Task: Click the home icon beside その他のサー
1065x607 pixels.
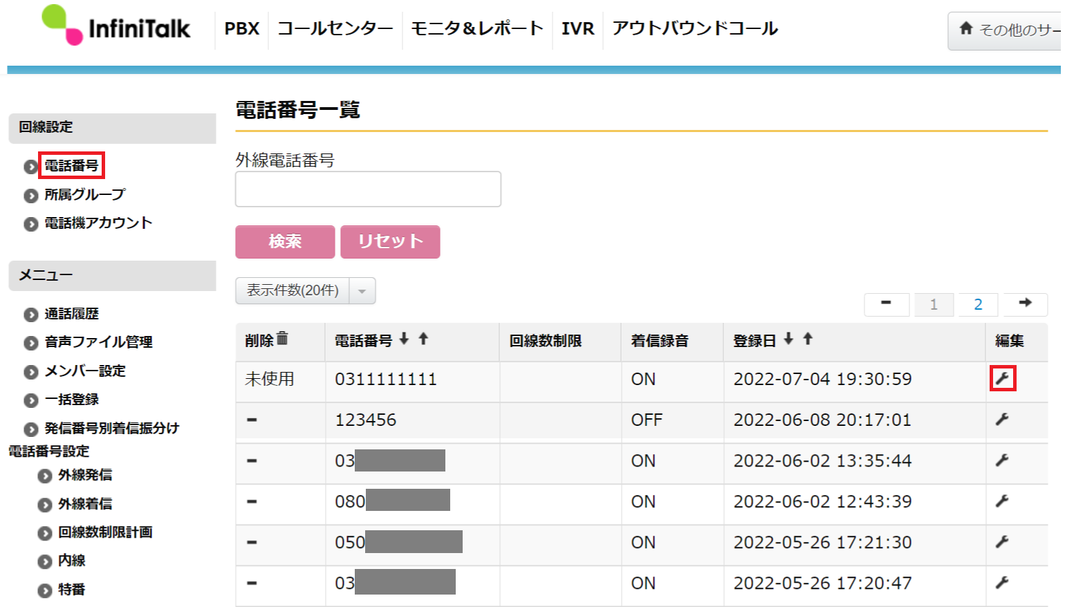Action: pyautogui.click(x=966, y=28)
